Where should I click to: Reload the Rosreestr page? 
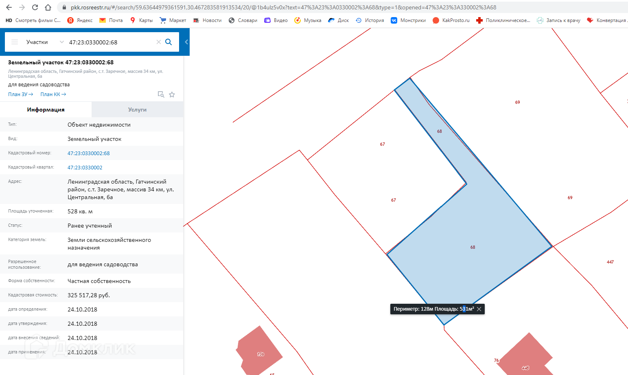point(35,7)
